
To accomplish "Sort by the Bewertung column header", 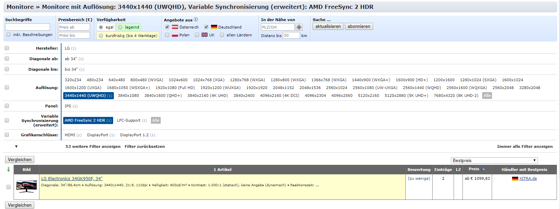I will pyautogui.click(x=419, y=170).
